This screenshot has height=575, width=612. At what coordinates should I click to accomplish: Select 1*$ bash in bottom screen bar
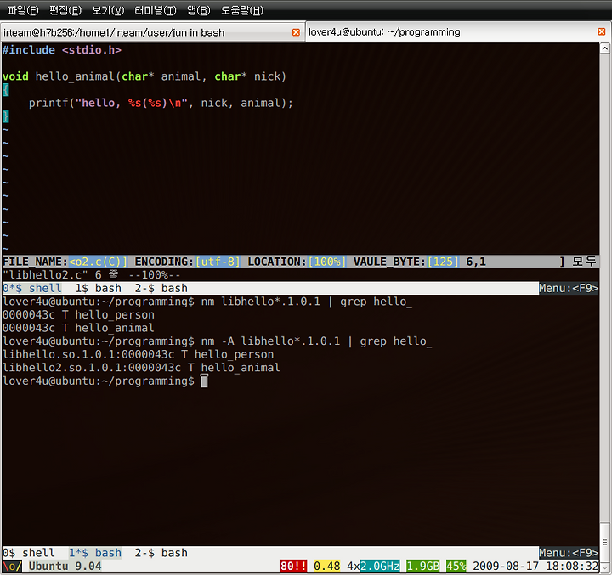pyautogui.click(x=95, y=553)
